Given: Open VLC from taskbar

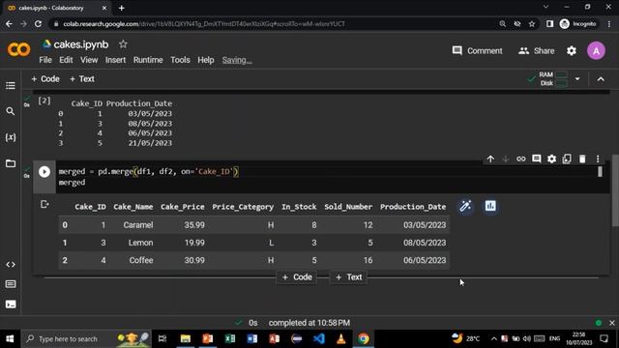Looking at the screenshot, I should [x=341, y=338].
